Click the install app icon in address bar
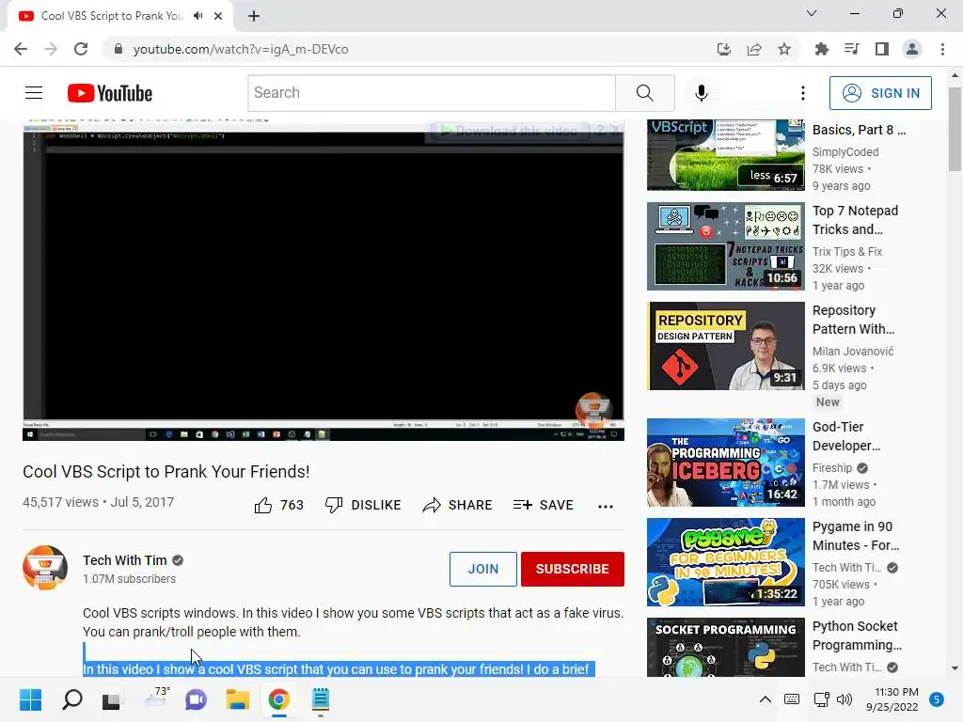The width and height of the screenshot is (963, 722). tap(724, 49)
